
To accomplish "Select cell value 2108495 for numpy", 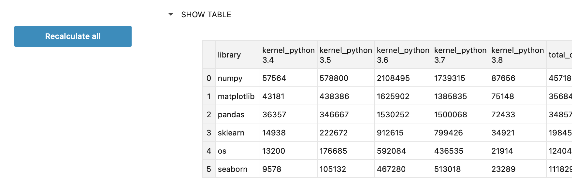I will click(393, 78).
